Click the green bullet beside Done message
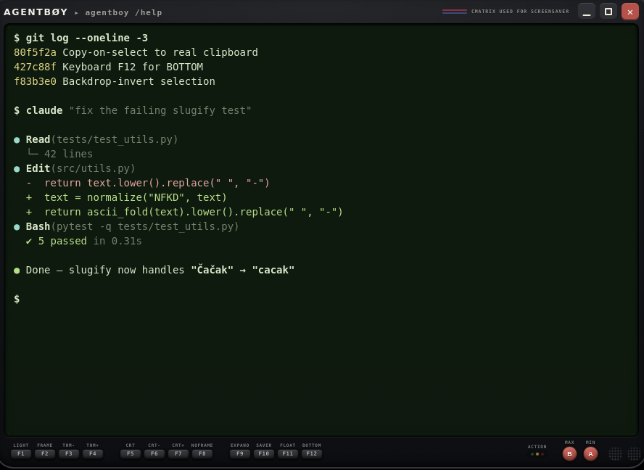Viewport: 644px width, 470px height. pos(17,271)
